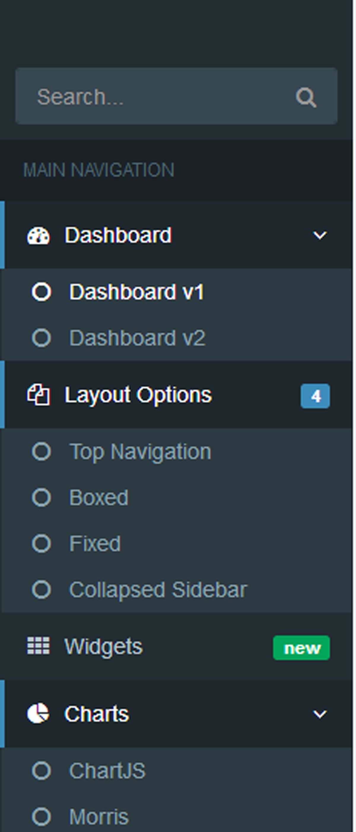Click the search magnifier icon
Image resolution: width=356 pixels, height=832 pixels.
[306, 97]
